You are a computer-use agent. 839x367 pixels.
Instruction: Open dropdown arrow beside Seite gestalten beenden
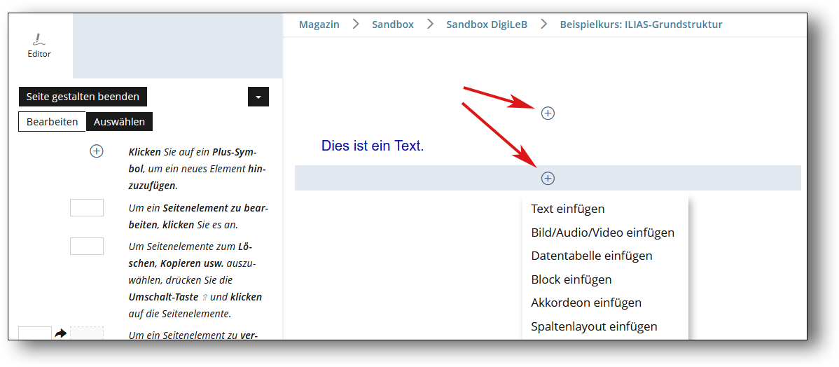tap(258, 97)
